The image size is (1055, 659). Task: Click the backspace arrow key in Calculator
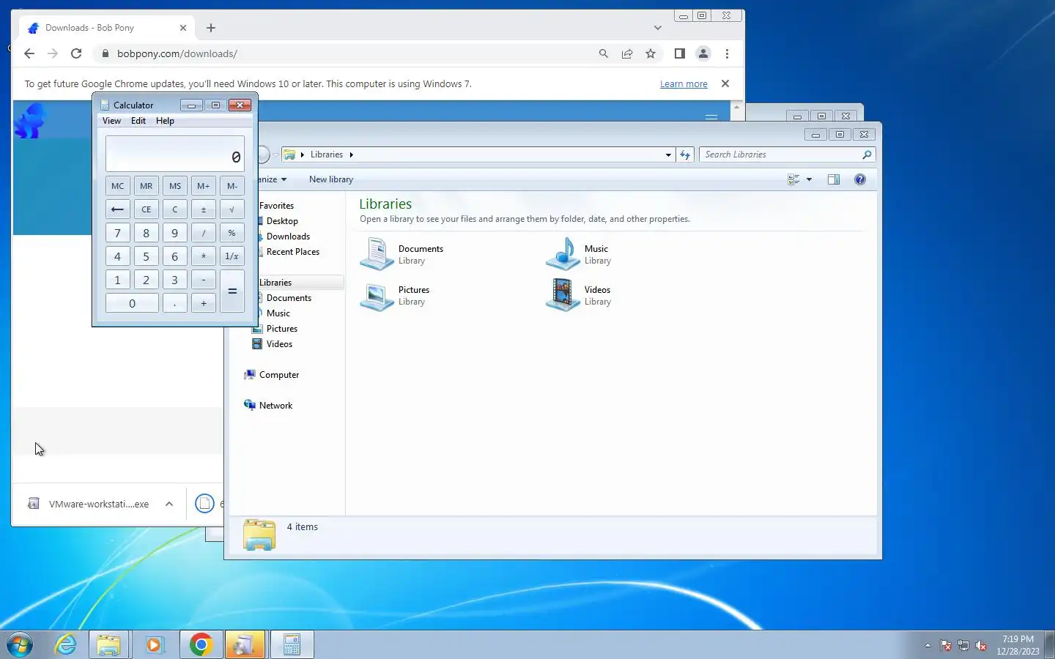[117, 209]
